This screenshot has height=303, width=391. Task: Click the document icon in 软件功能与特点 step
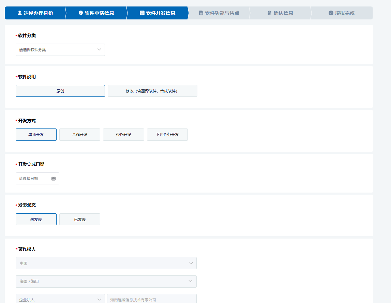(201, 13)
